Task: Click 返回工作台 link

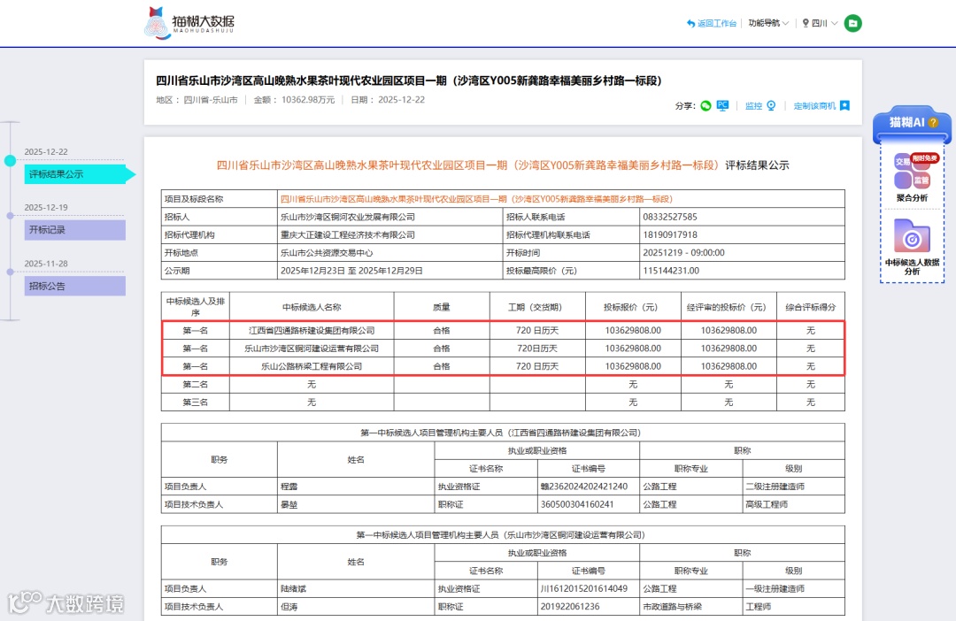Action: (712, 23)
